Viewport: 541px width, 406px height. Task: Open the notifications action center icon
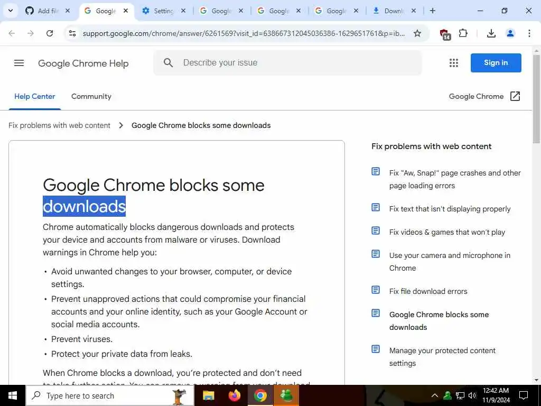[524, 395]
